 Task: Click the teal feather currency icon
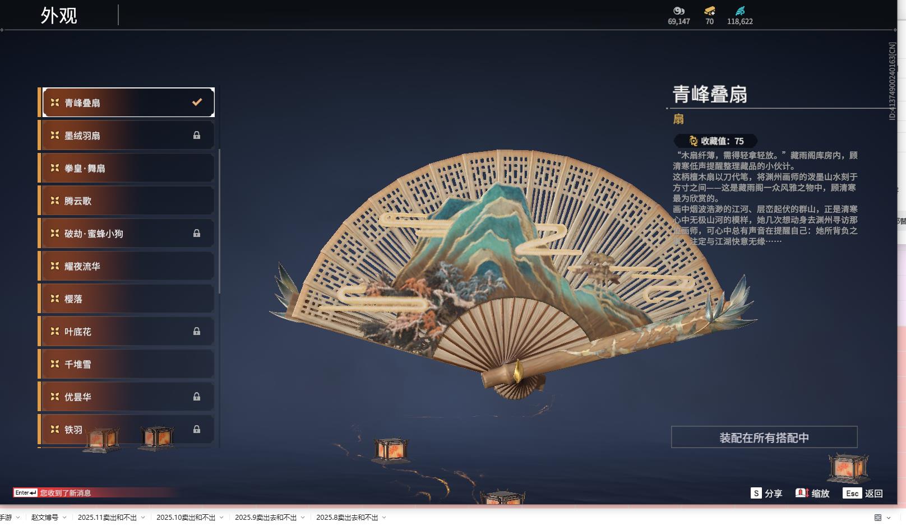[x=740, y=11]
